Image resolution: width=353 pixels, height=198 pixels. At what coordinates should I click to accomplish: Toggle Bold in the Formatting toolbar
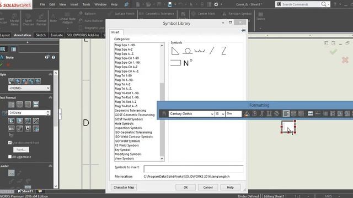click(x=254, y=114)
